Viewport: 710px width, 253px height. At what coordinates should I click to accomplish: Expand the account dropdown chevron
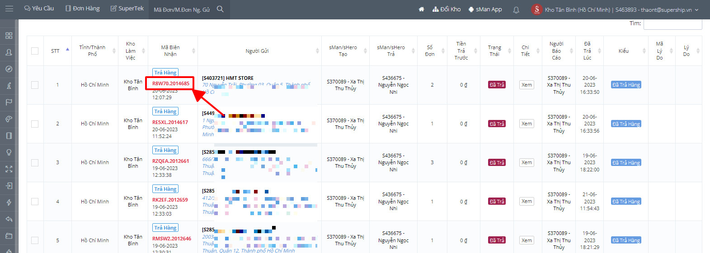pos(696,10)
